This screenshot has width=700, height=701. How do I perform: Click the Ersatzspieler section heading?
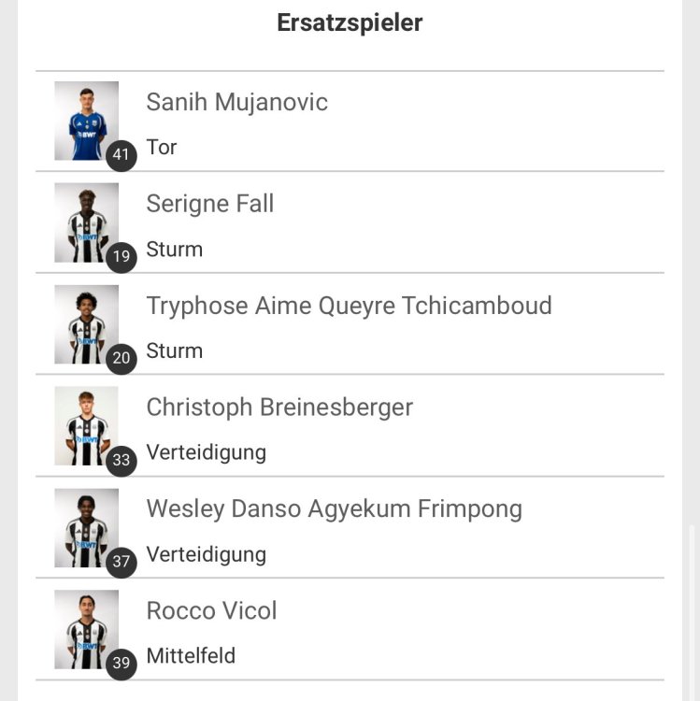(350, 23)
